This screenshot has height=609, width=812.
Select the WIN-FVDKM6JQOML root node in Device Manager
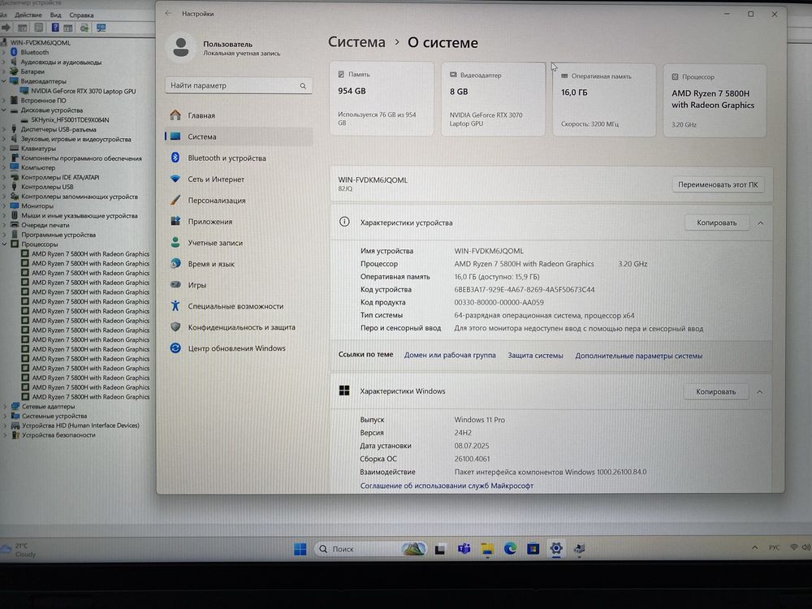coord(41,42)
